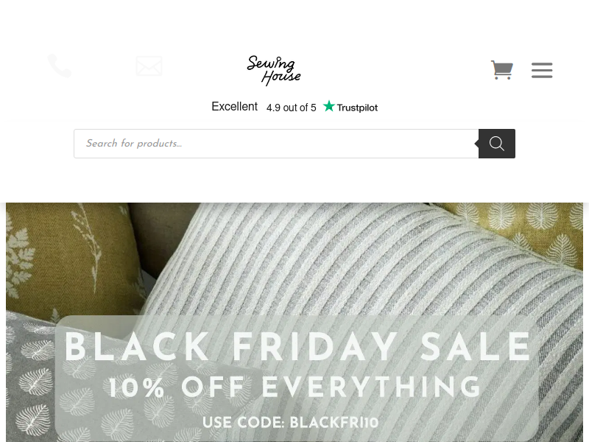Click the green Trustpilot star

pos(328,106)
